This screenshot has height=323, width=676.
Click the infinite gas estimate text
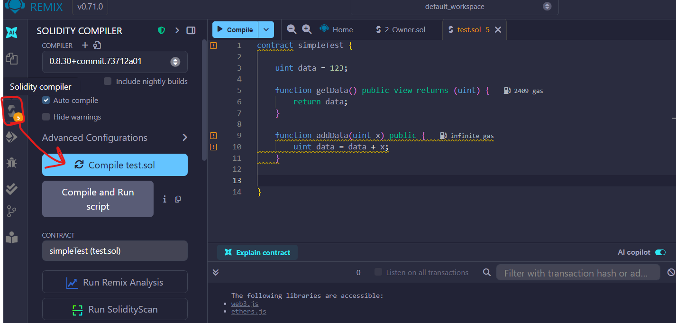click(472, 136)
